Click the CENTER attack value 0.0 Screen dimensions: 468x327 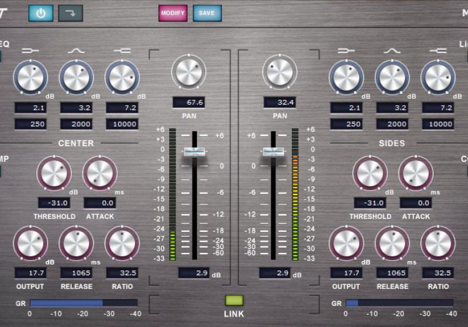tap(99, 203)
